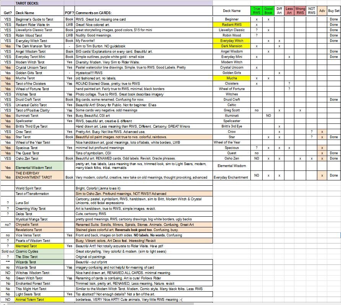Click the green 'True RWS' header

257,11
